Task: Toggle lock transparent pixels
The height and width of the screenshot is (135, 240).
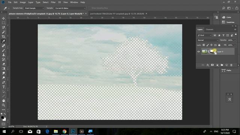Action: 204,45
